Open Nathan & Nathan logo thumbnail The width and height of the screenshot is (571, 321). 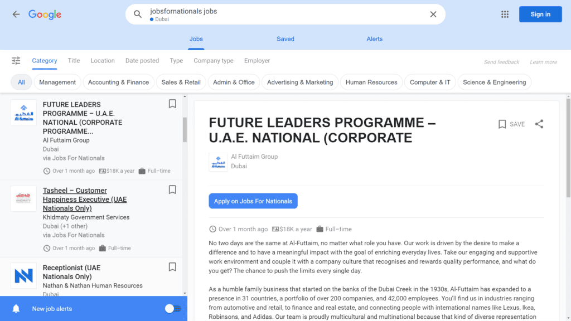pos(23,275)
